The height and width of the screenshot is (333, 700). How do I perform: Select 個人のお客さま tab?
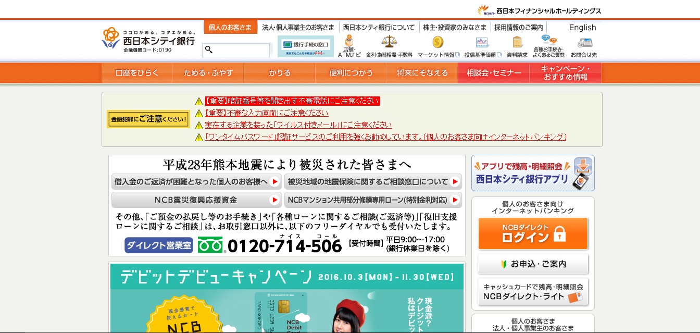[x=230, y=28]
